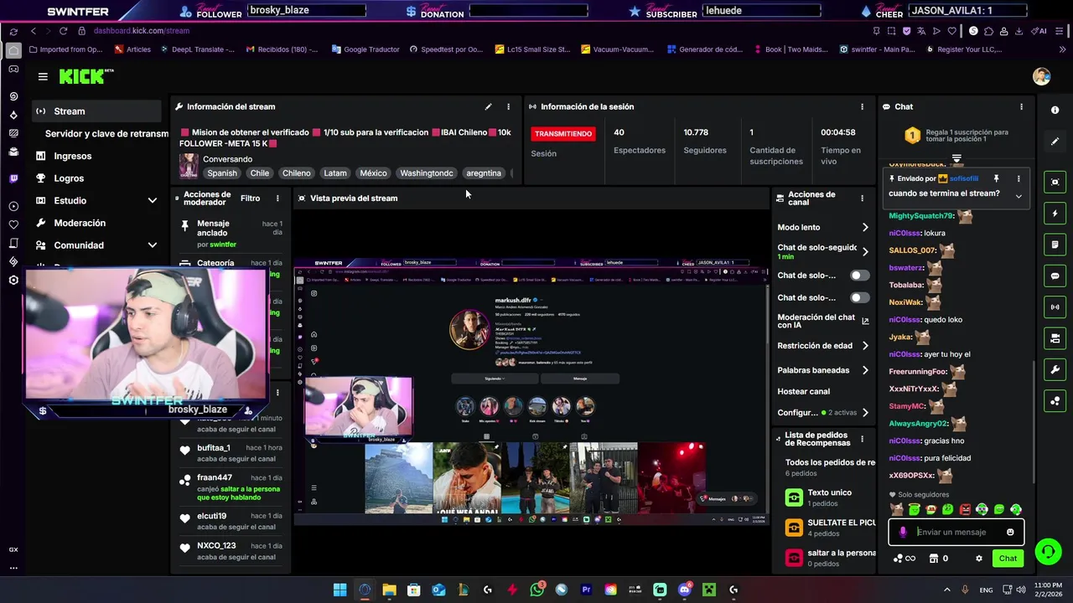Open Windows Start menu
Screen dimensions: 1073x603
pyautogui.click(x=340, y=590)
